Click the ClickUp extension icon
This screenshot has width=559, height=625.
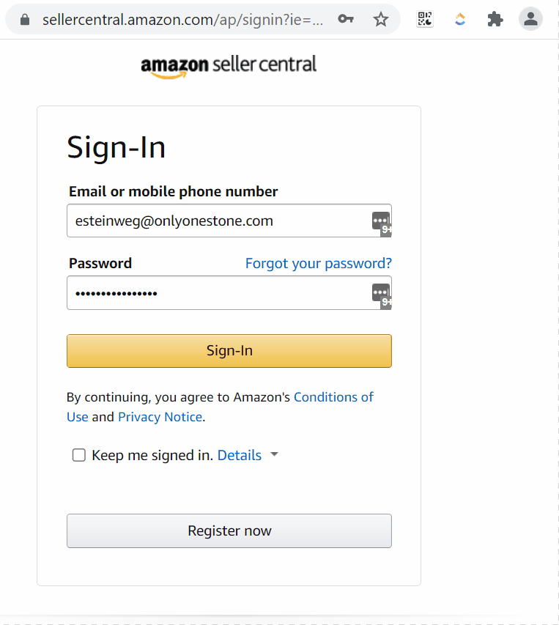pyautogui.click(x=460, y=19)
